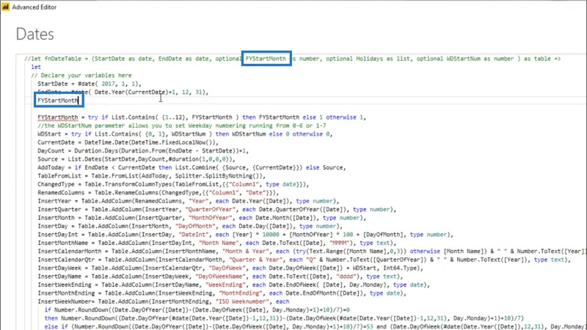
Task: Click the CurrentDate = DateTime.Date line
Action: pos(128,142)
